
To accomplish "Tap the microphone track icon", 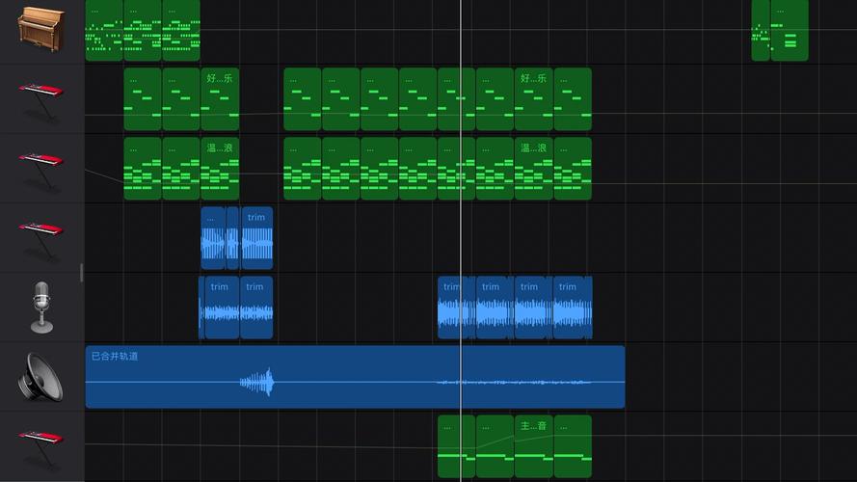I will (x=40, y=308).
